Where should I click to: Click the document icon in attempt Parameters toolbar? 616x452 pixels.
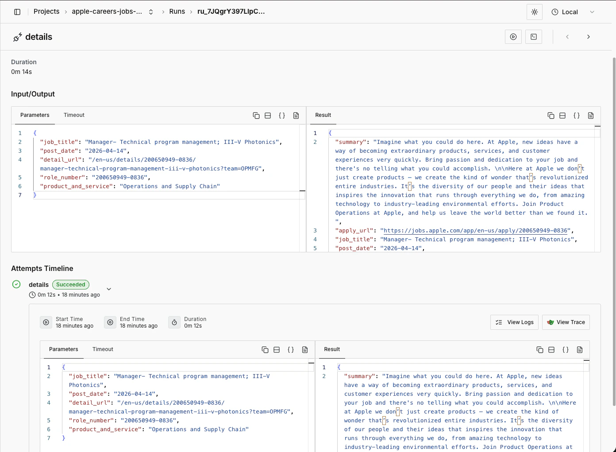pos(305,350)
